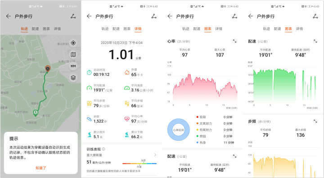This screenshot has width=324, height=178.
Task: Tap the 最大心率 107 value
Action: tap(220, 55)
